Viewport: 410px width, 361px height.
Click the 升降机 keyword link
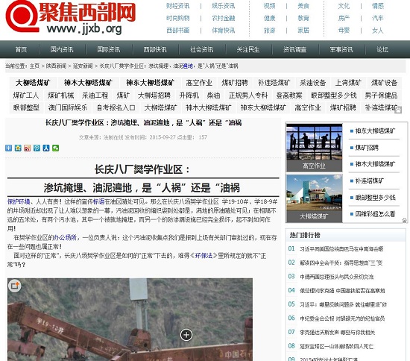189,95
